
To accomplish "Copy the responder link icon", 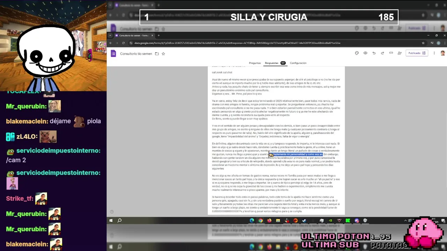I will 391,53.
